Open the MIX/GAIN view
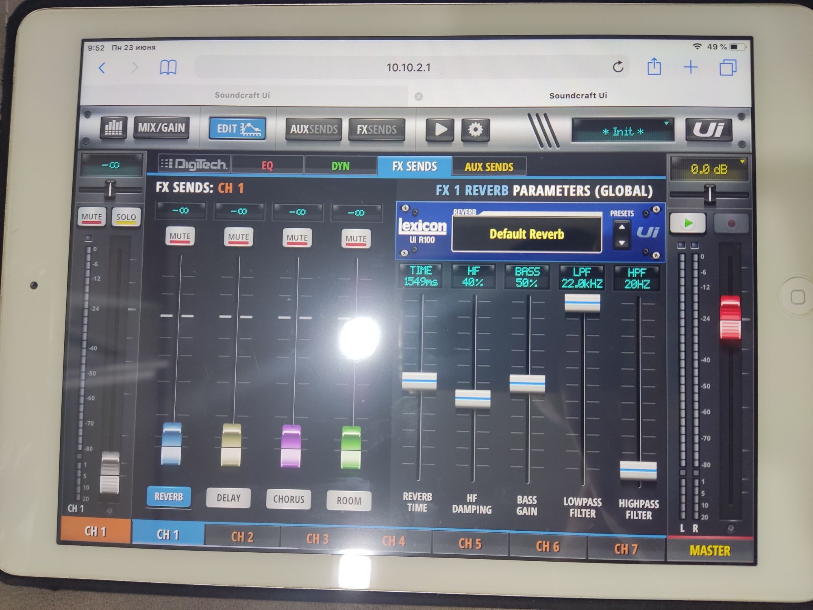813x610 pixels. point(161,128)
